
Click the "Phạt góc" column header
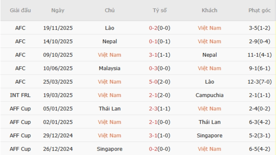259,10
